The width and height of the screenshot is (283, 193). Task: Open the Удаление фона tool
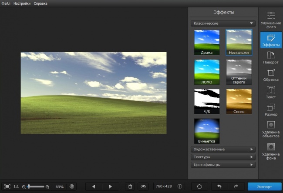[271, 151]
